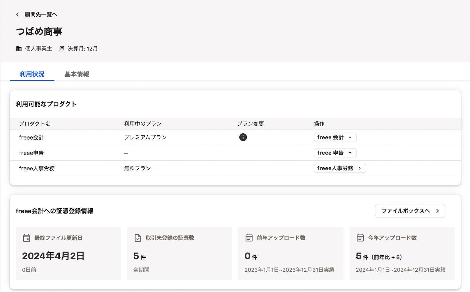Click the 5 件 (前年比 + 5) value
470x292 pixels.
(379, 256)
